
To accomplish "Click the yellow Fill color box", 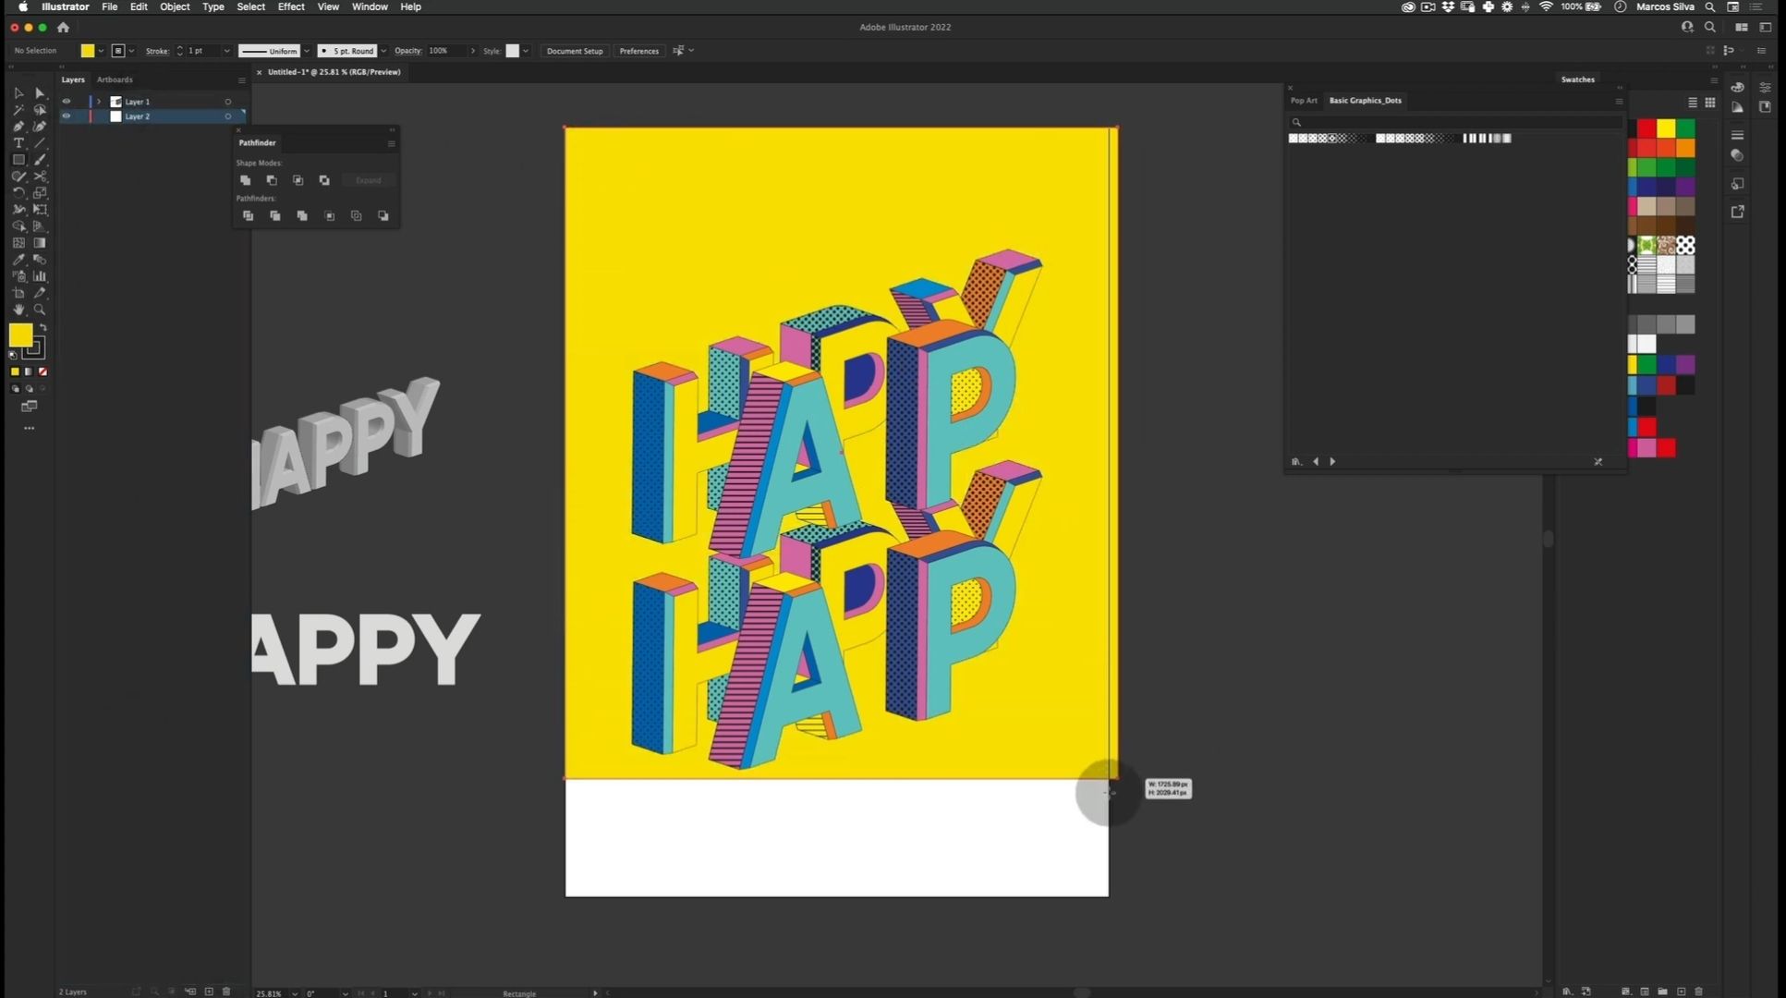I will click(20, 335).
